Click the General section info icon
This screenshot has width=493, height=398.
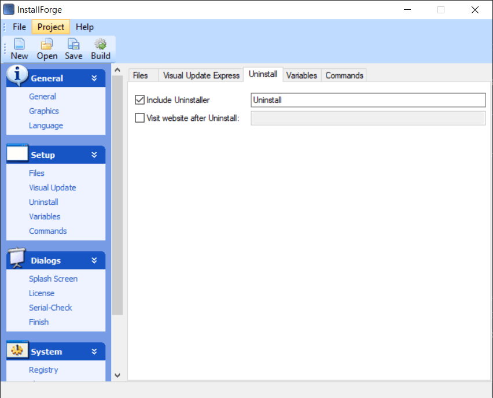(x=17, y=75)
